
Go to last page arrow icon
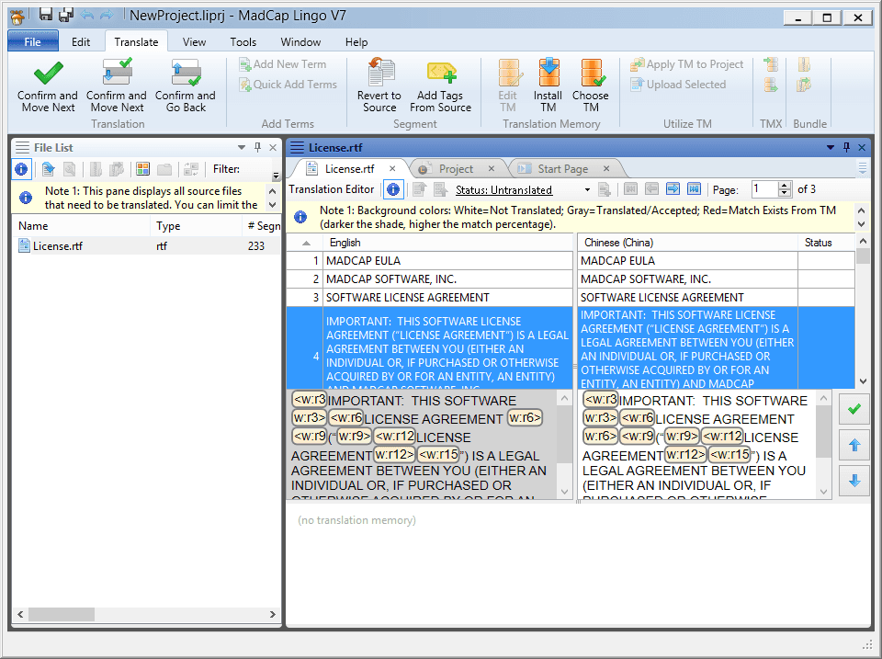click(x=695, y=189)
